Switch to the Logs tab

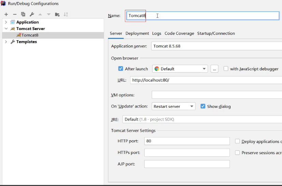pos(157,33)
